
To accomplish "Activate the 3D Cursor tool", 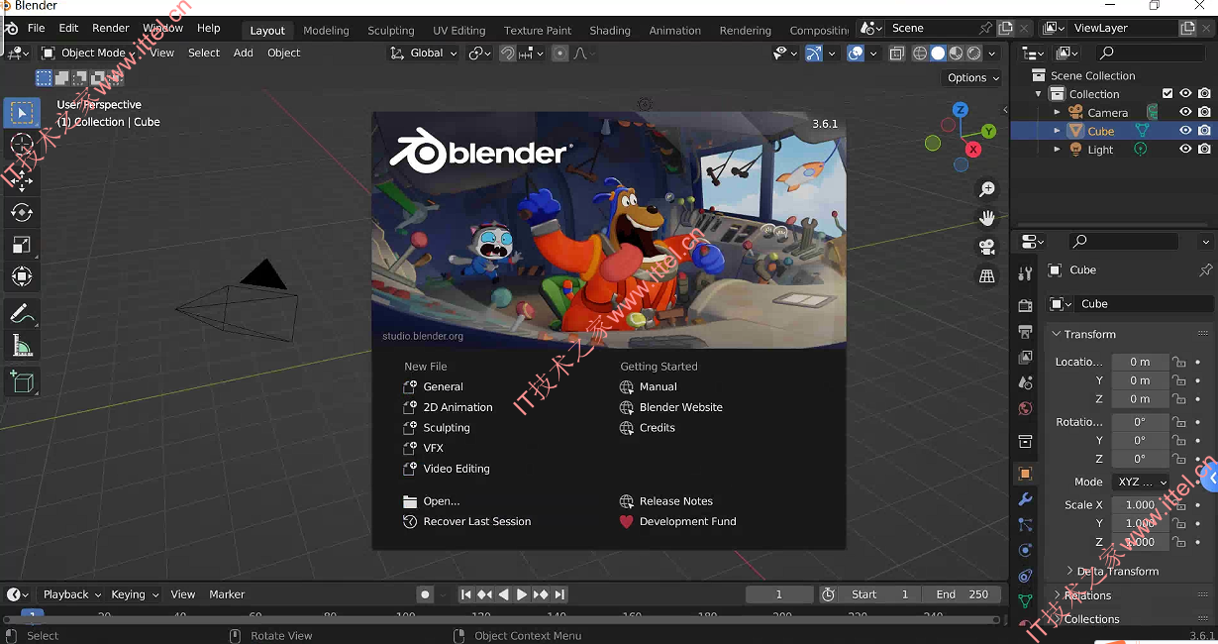I will point(22,146).
